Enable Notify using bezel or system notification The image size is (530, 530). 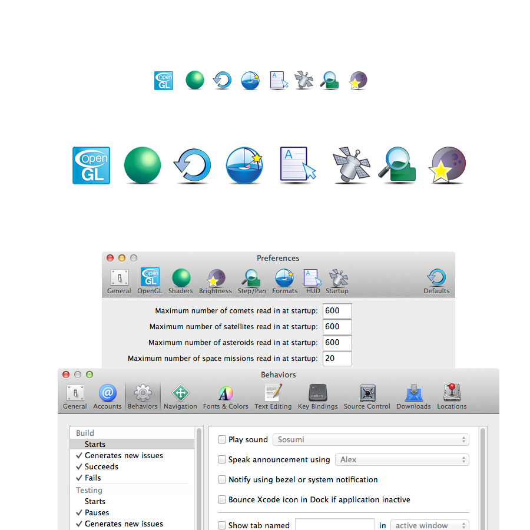click(x=222, y=479)
